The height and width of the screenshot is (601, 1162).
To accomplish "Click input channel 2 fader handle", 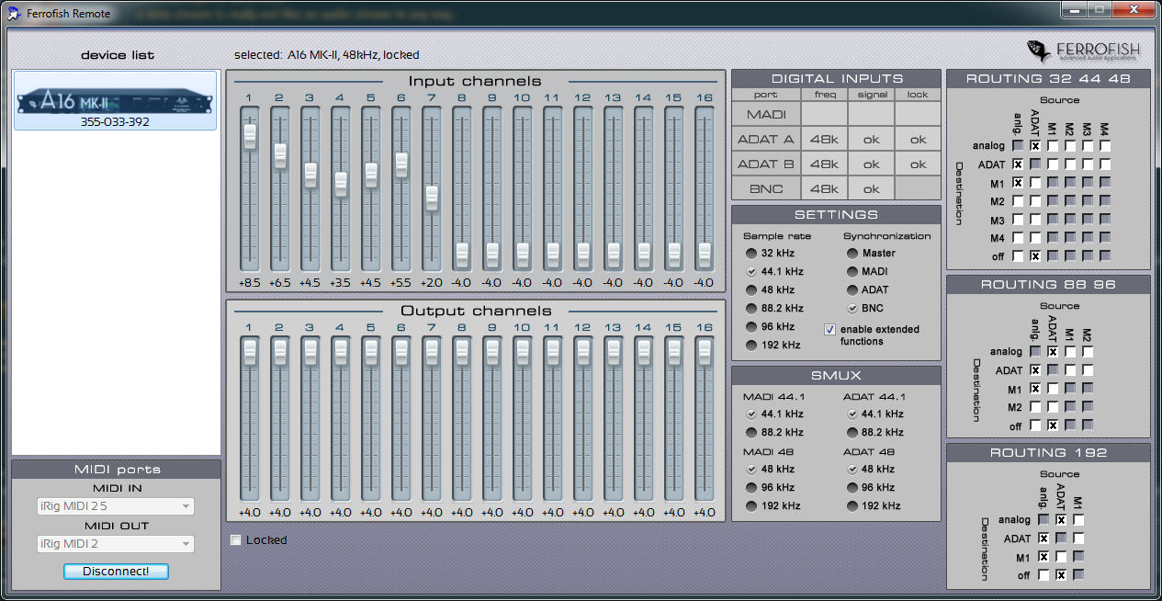I will click(279, 155).
